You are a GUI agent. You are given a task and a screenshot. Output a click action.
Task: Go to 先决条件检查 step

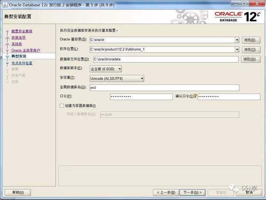pos(22,63)
